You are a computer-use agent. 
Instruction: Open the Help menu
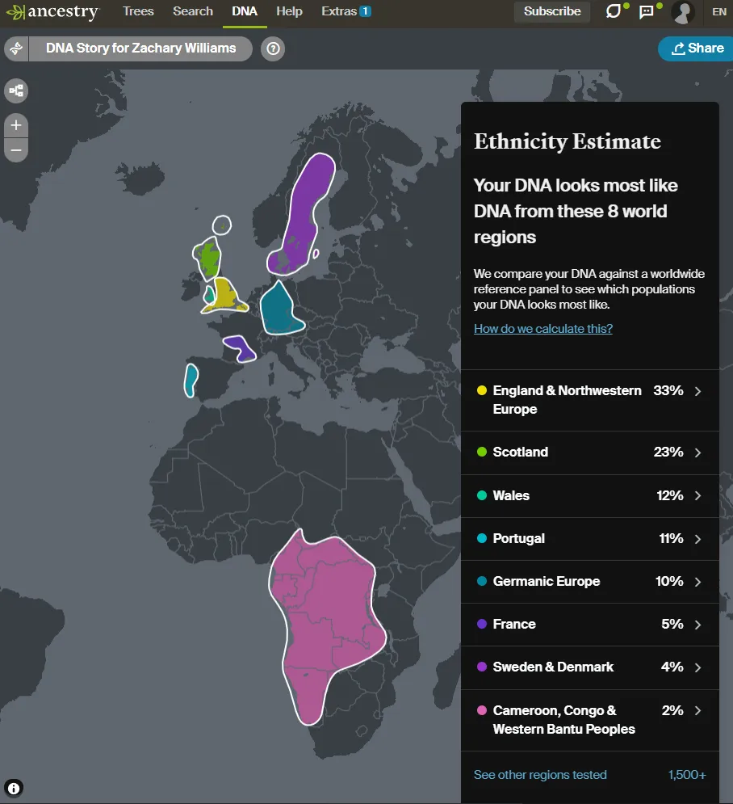(290, 11)
